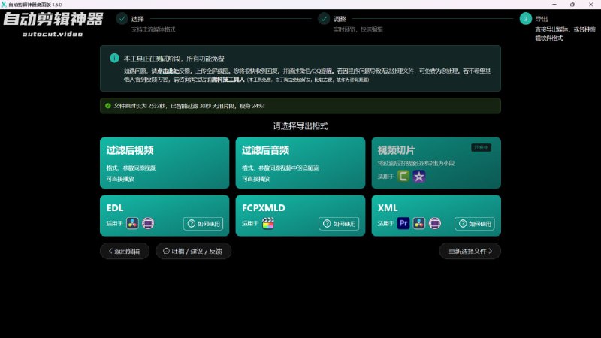Click the 点击此处 feedback link in notice
601x338 pixels.
pyautogui.click(x=168, y=71)
